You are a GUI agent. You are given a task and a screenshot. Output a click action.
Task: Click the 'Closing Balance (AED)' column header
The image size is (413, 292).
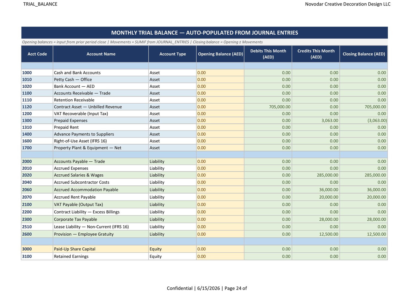[364, 54]
